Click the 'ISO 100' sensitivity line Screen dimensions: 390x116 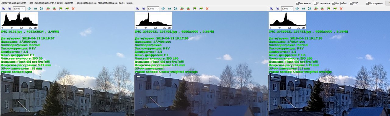click(x=291, y=58)
